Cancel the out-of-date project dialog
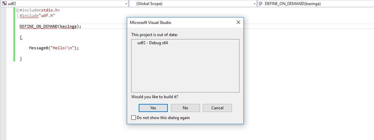 (x=217, y=108)
